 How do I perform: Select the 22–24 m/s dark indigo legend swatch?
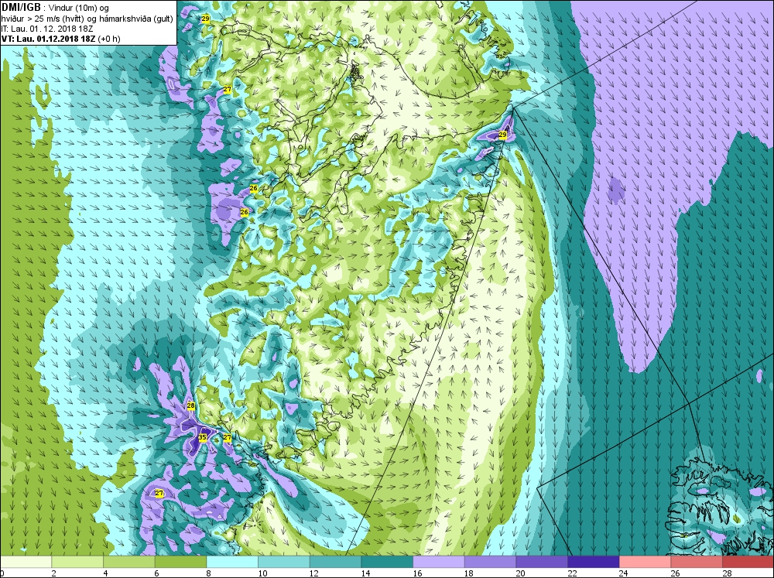pyautogui.click(x=594, y=563)
